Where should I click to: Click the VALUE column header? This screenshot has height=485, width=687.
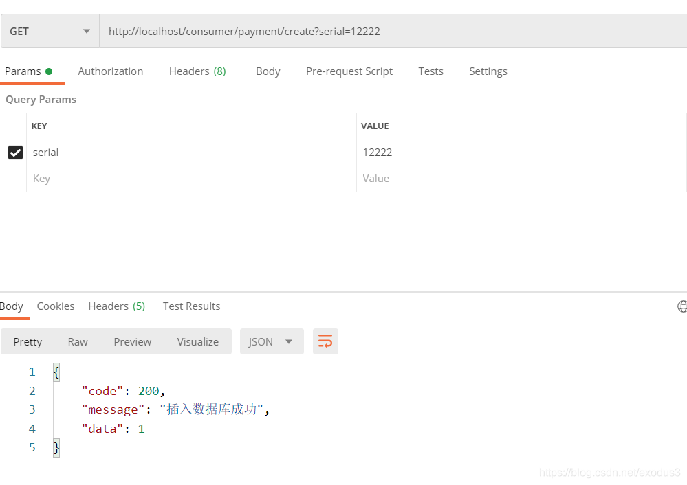(375, 126)
